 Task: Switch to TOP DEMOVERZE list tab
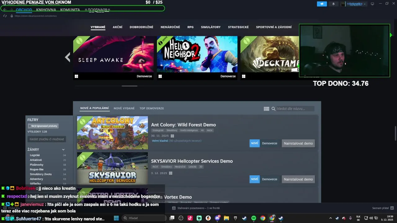pos(152,108)
